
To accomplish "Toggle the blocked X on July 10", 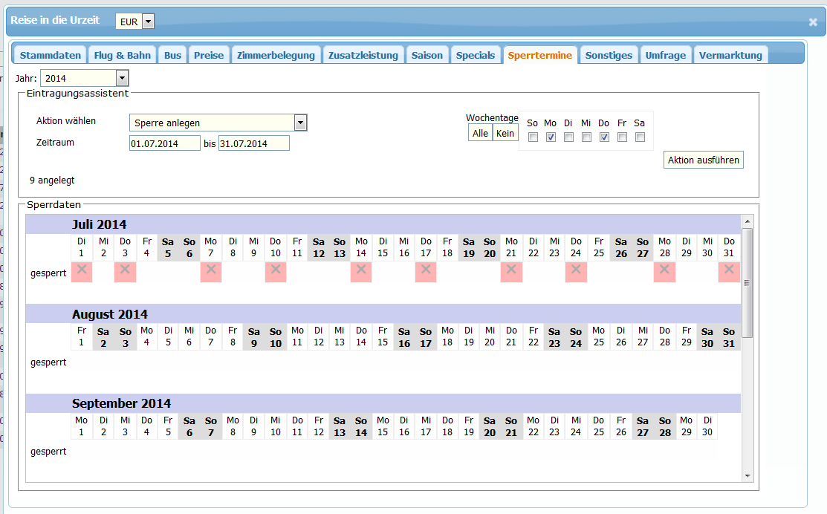I will (x=276, y=272).
